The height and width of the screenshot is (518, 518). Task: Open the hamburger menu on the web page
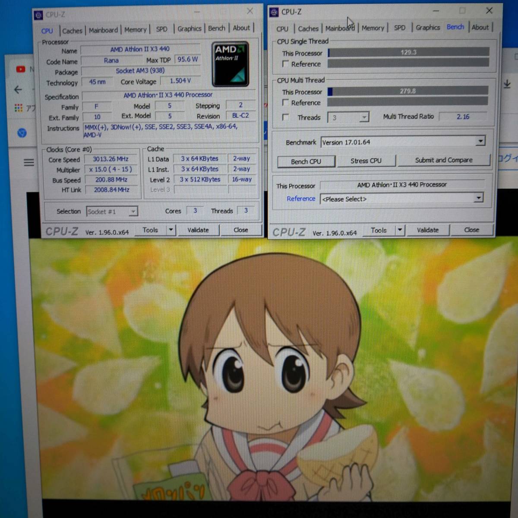(29, 162)
